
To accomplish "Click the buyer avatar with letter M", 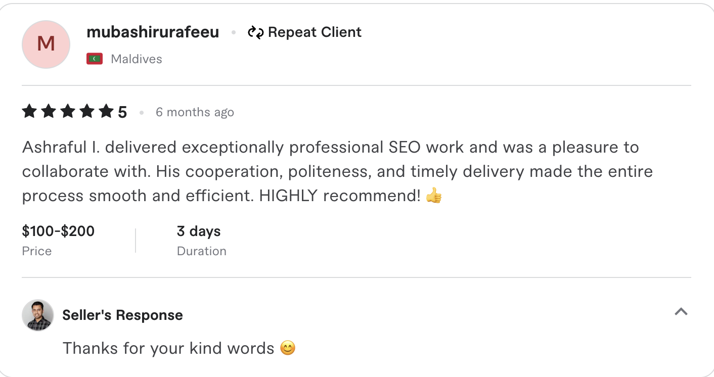I will (x=46, y=44).
